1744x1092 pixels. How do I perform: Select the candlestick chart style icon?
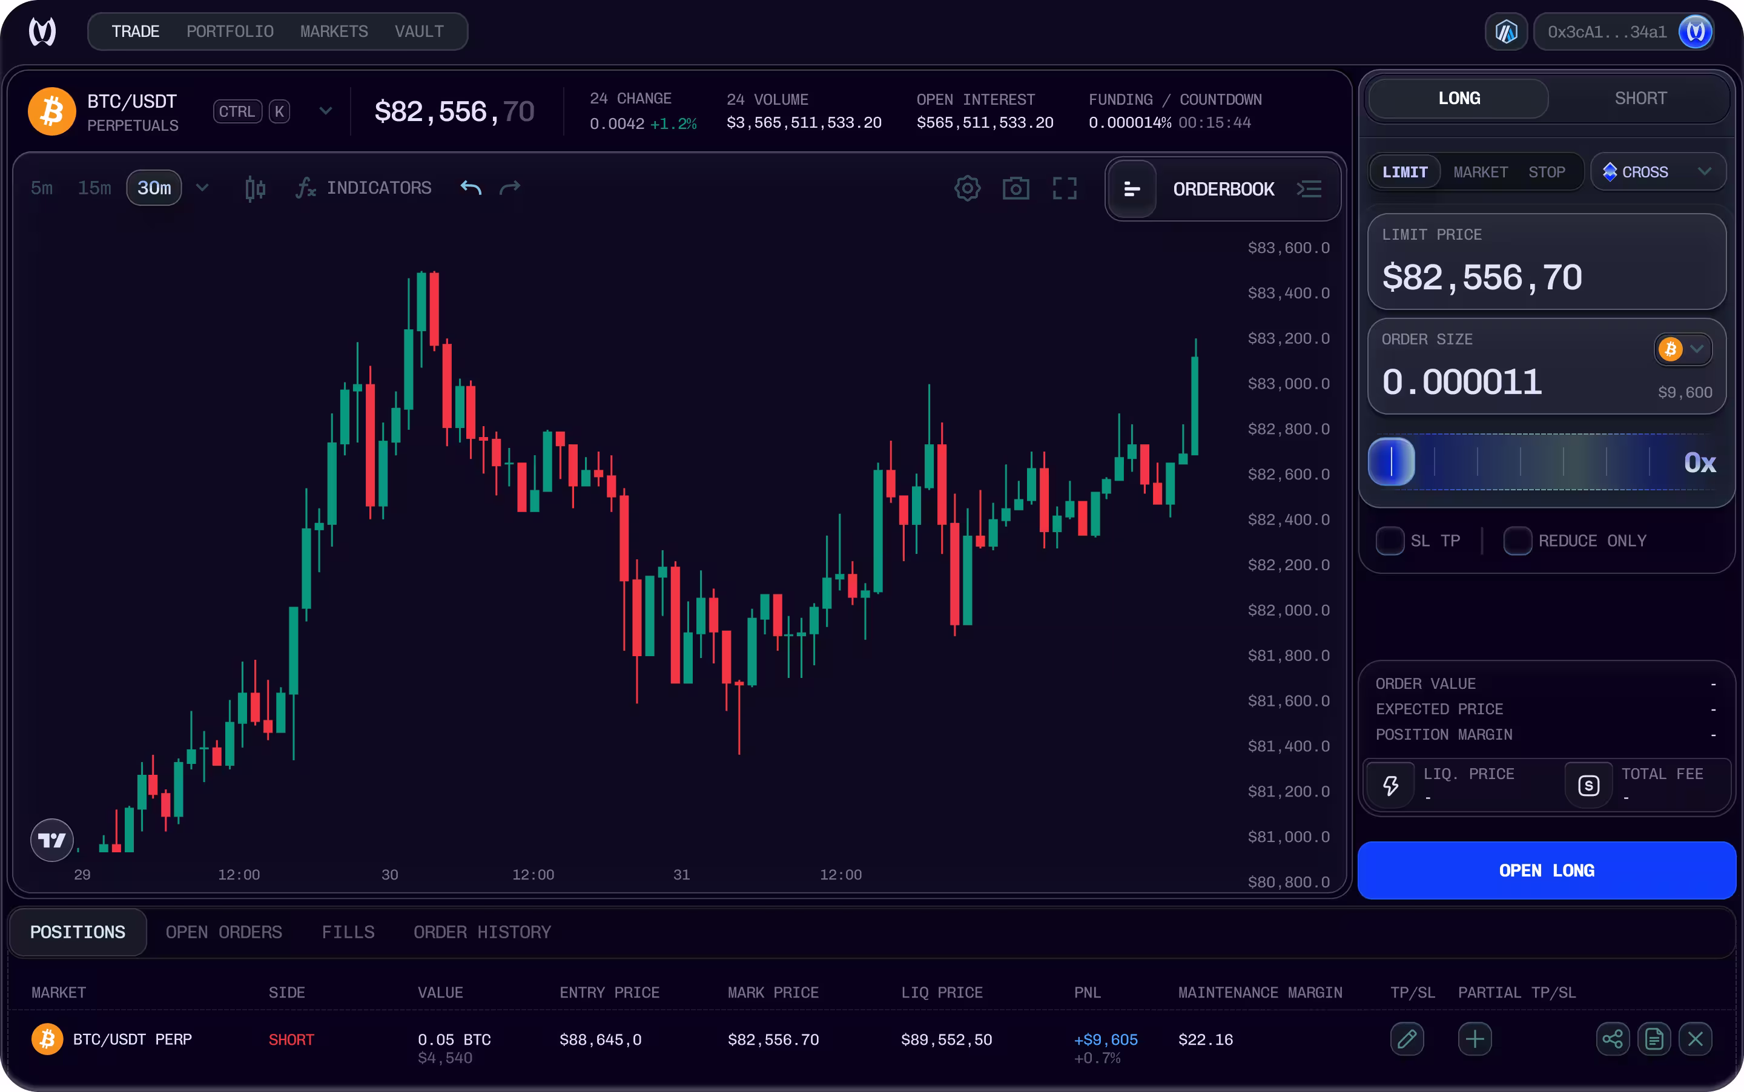tap(254, 187)
